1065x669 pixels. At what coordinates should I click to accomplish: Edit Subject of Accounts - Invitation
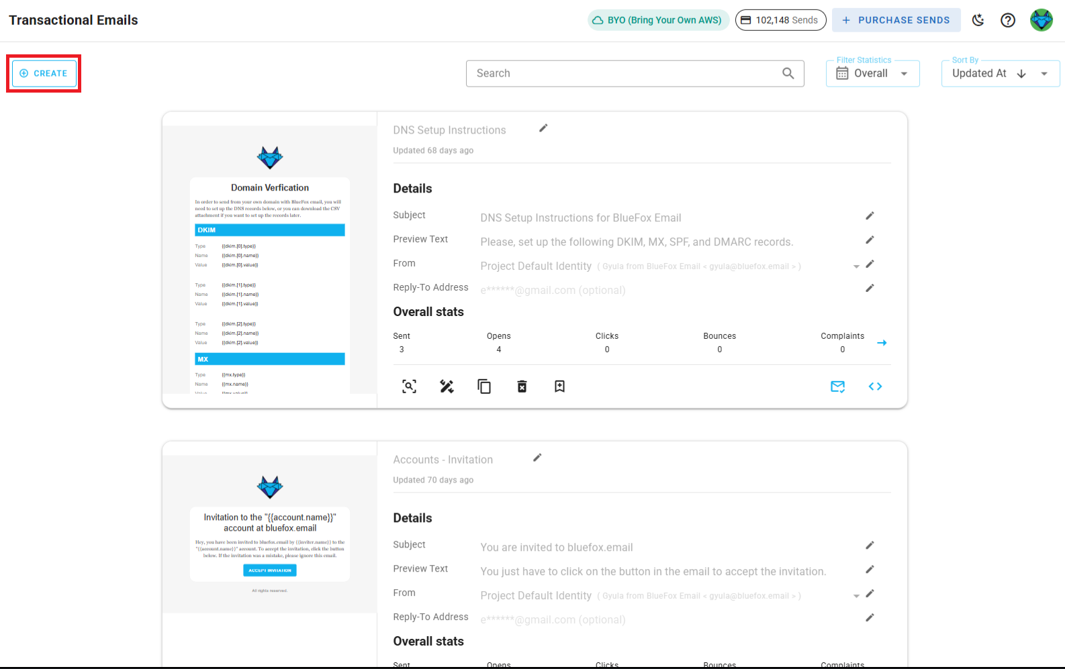[x=870, y=545]
